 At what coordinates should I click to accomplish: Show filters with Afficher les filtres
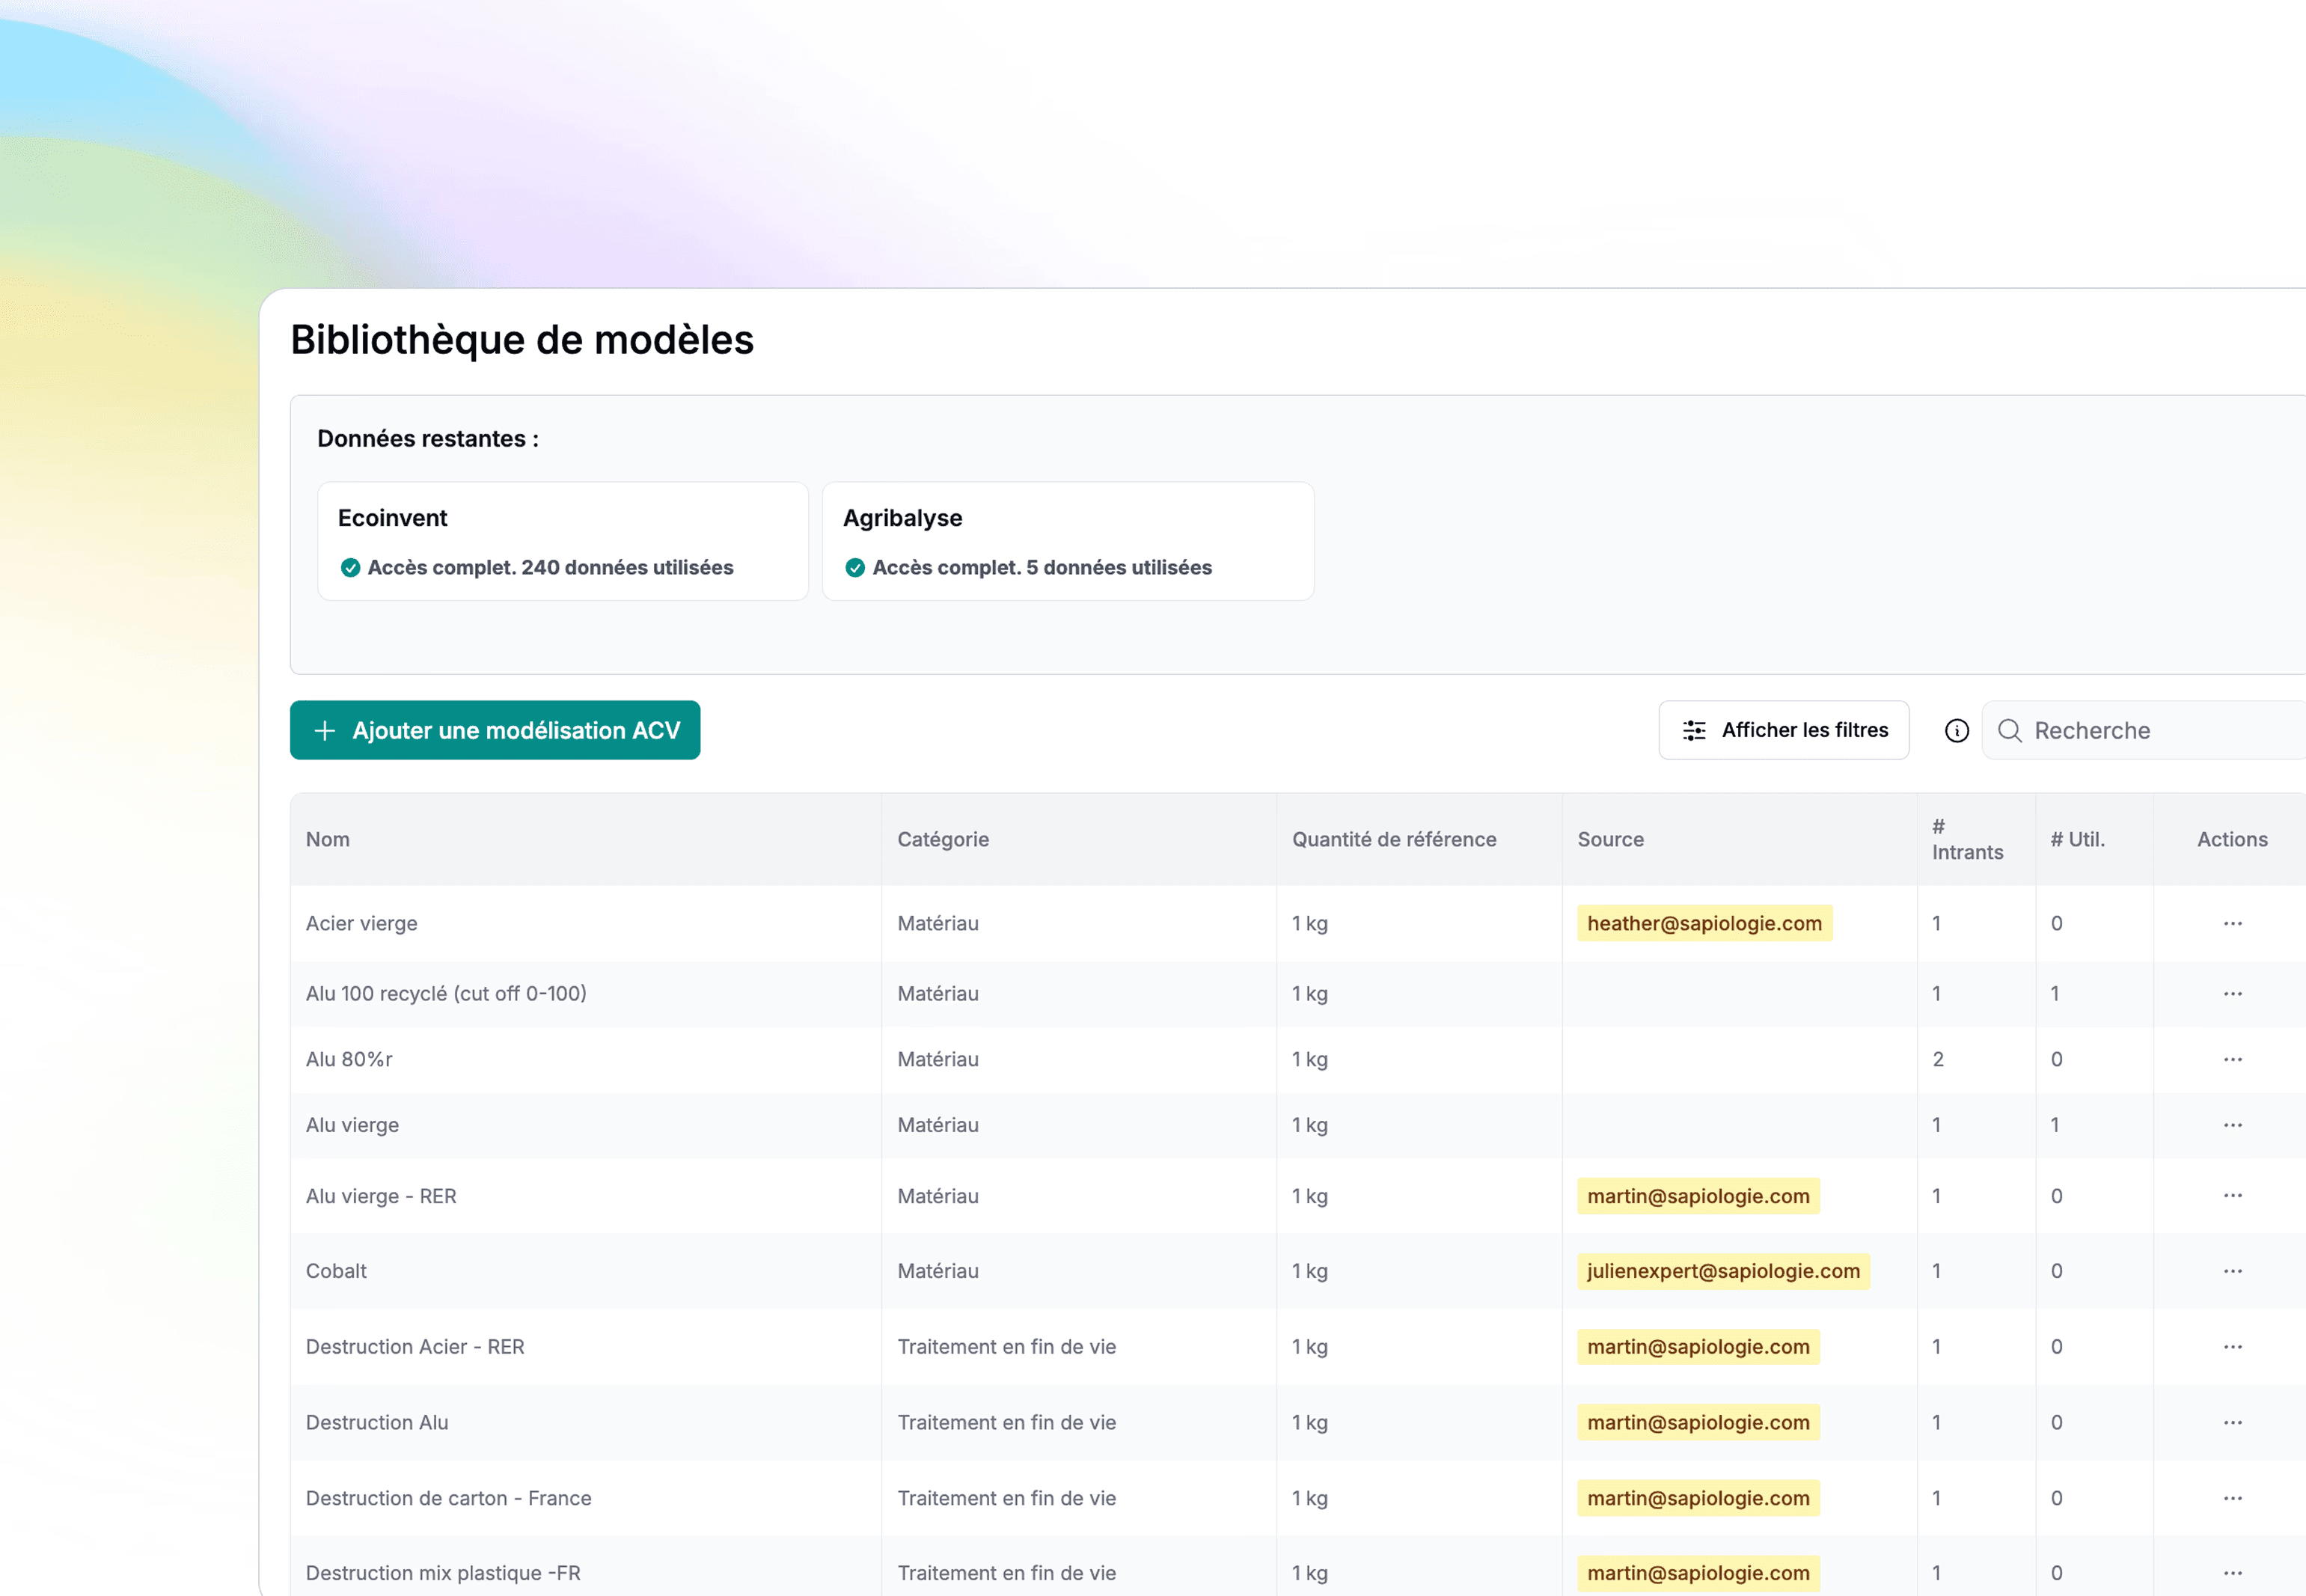(1783, 730)
